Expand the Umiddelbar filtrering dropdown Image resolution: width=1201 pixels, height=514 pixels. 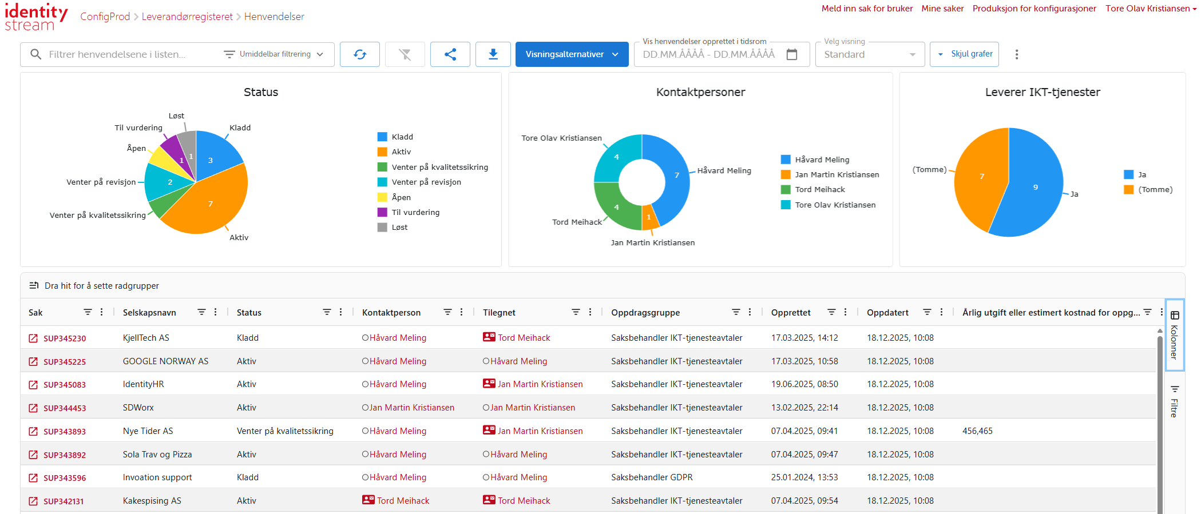pos(275,54)
